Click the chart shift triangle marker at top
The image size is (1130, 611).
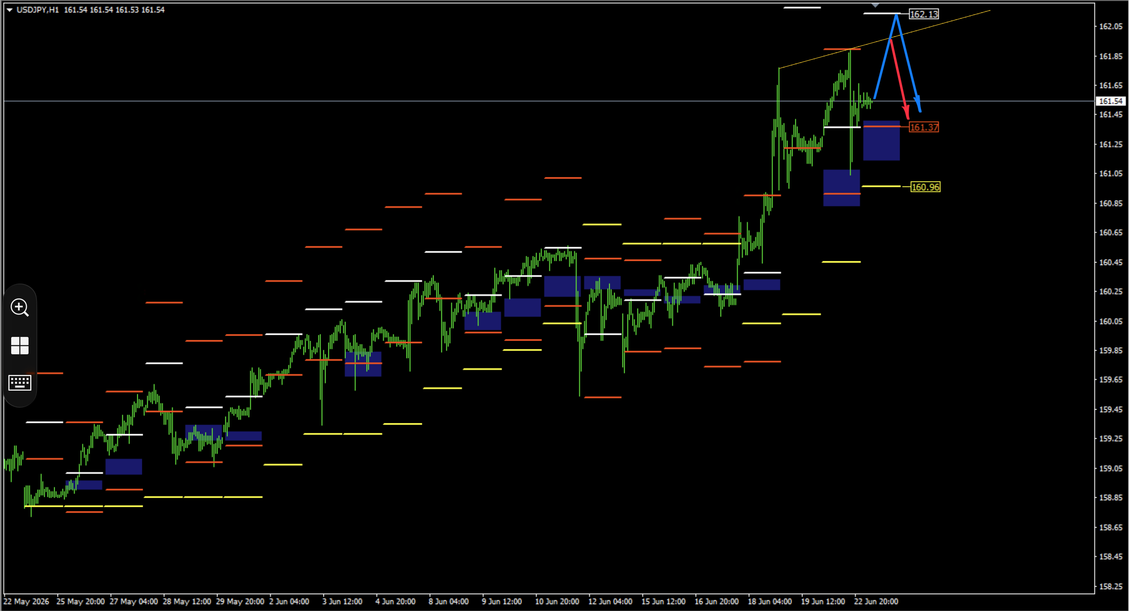click(x=875, y=5)
